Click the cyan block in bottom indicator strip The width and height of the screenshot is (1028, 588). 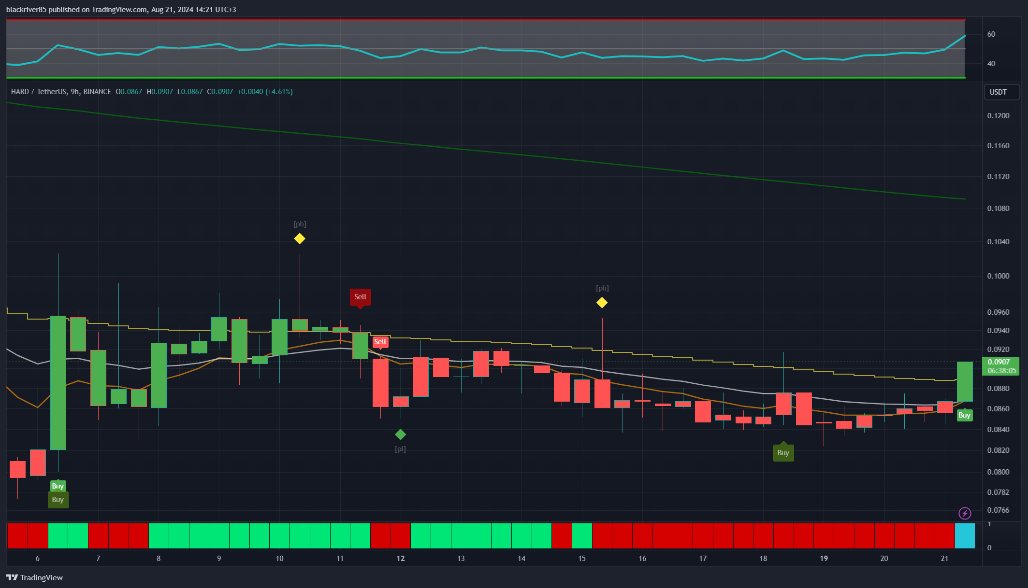(x=965, y=536)
